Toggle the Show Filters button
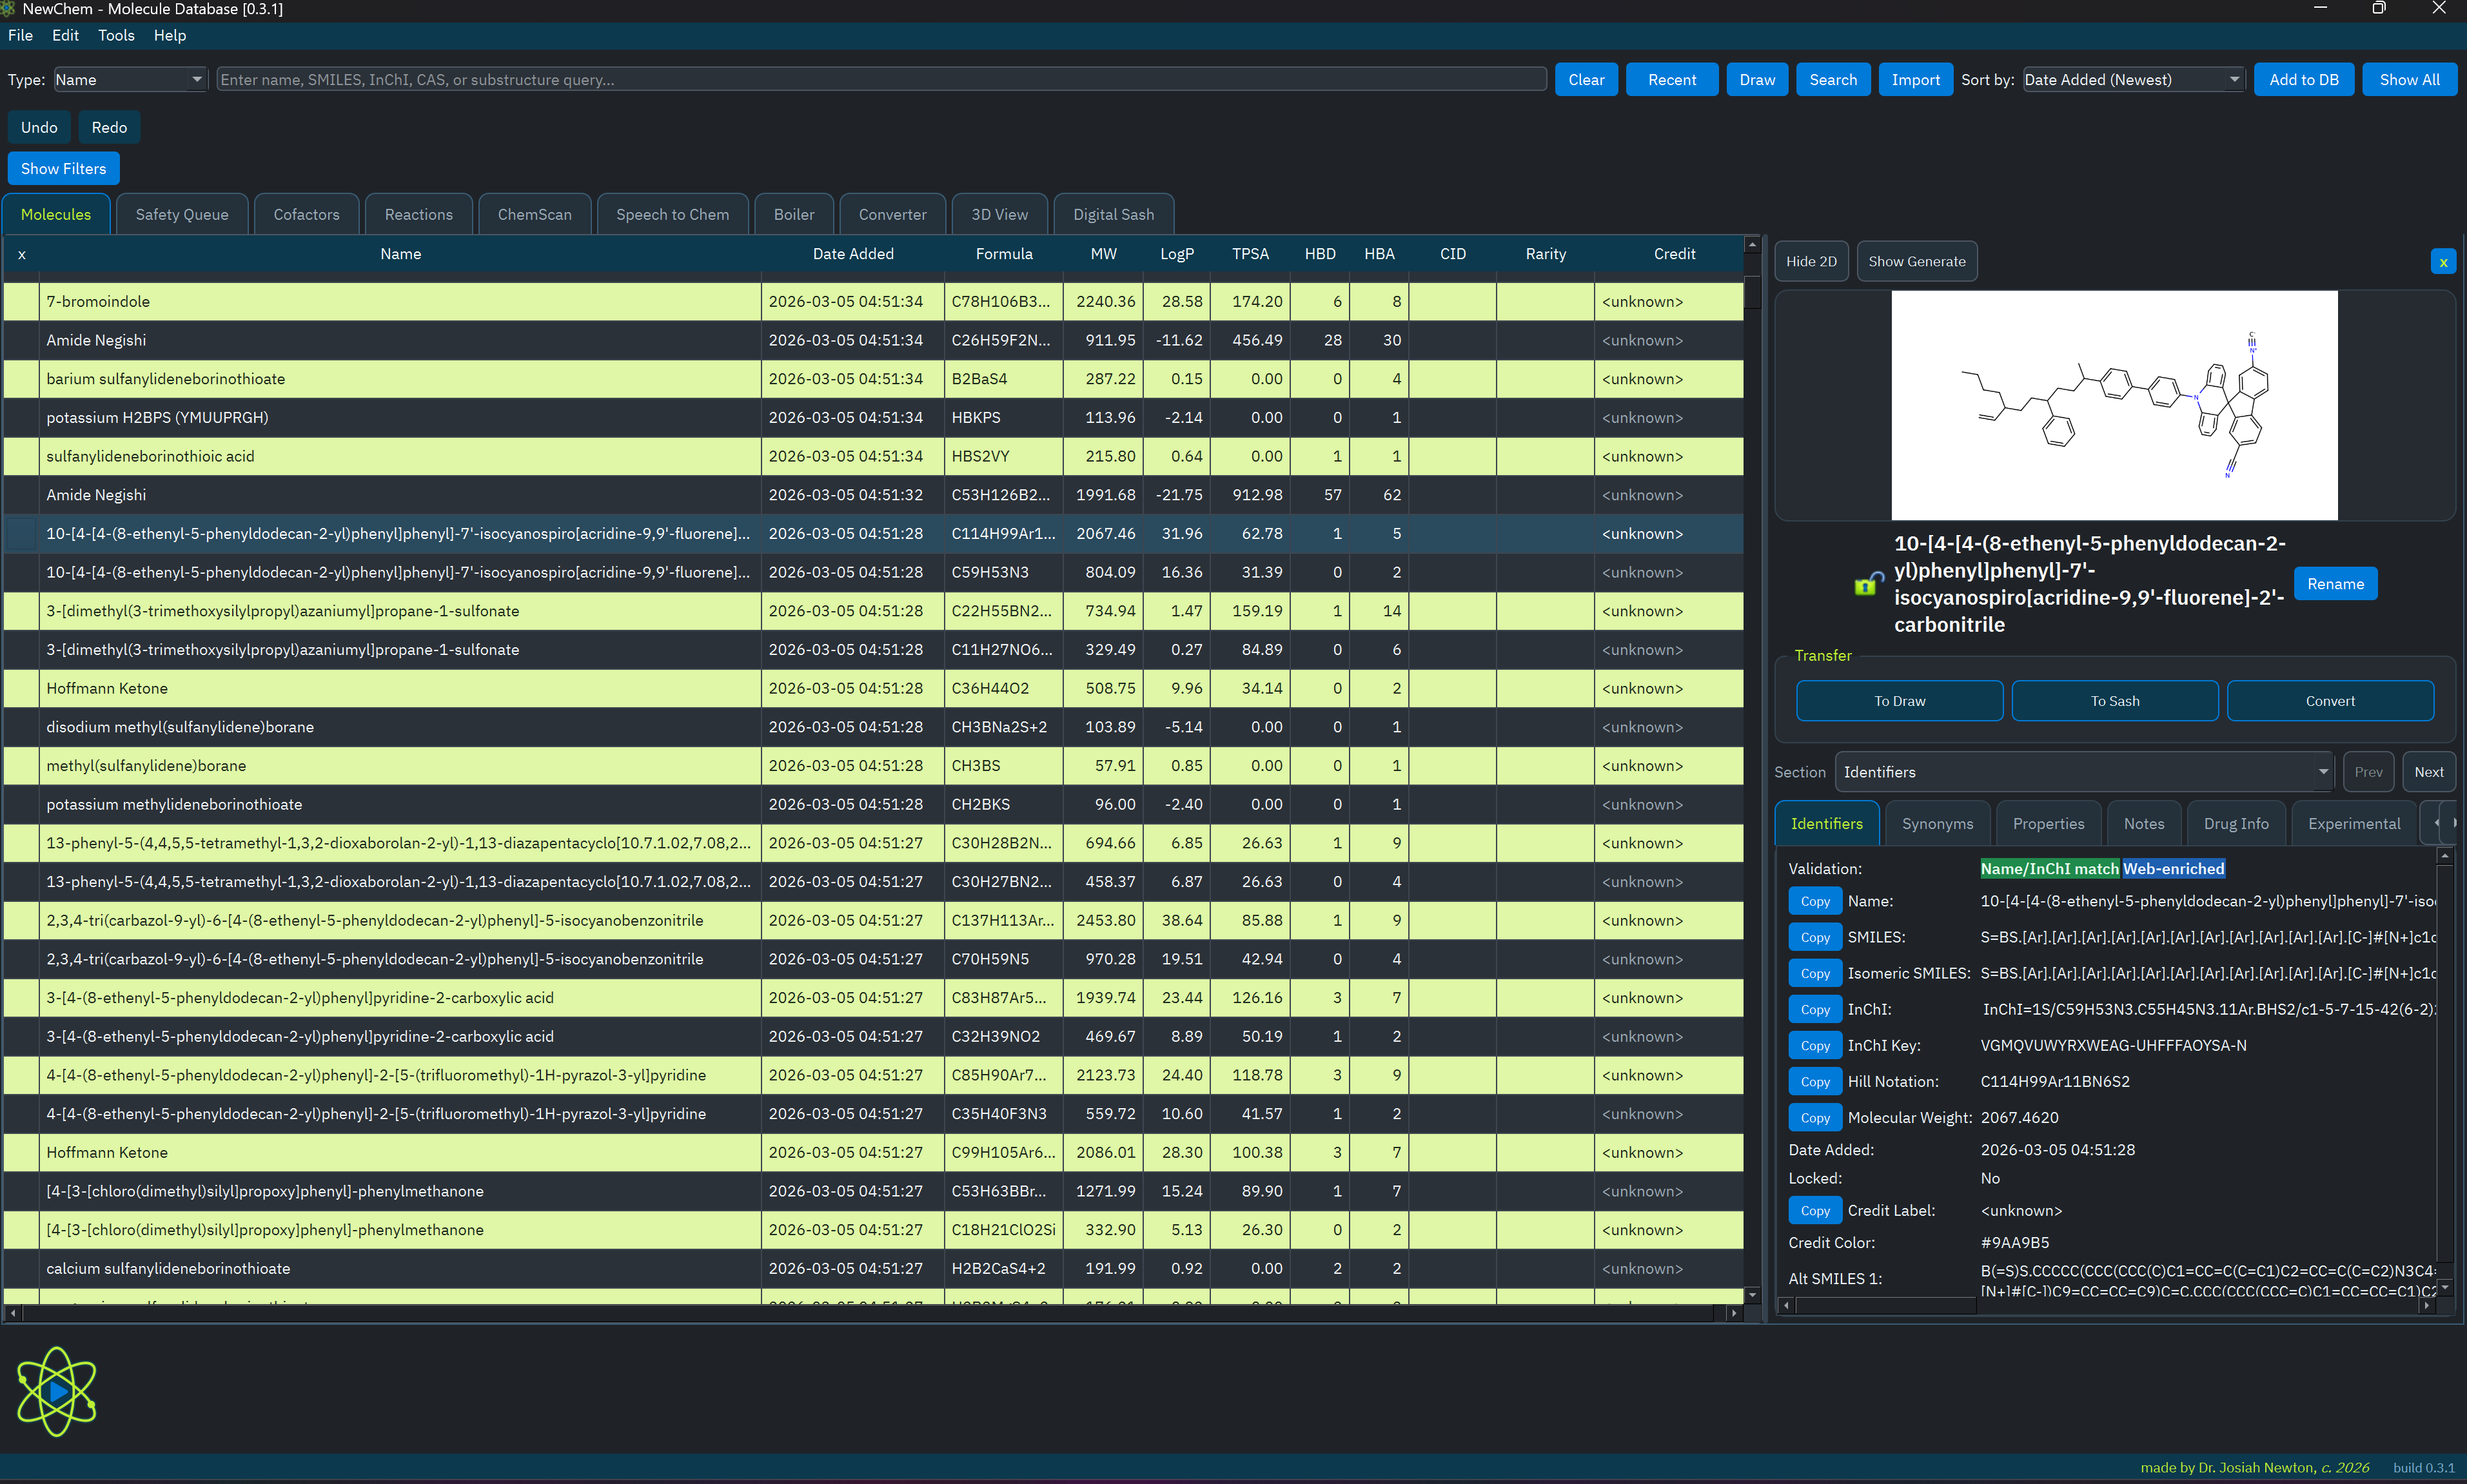The height and width of the screenshot is (1484, 2467). (x=63, y=169)
